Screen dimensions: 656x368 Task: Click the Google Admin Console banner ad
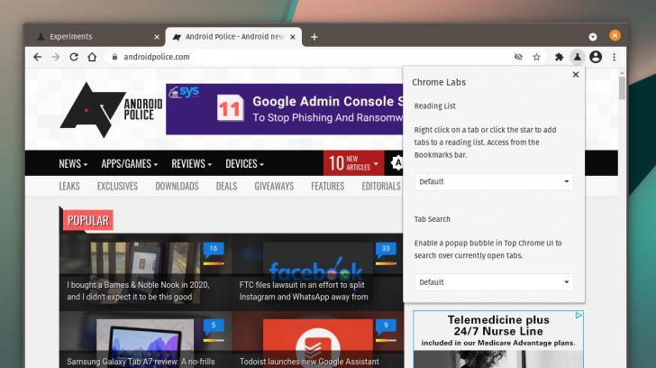285,109
